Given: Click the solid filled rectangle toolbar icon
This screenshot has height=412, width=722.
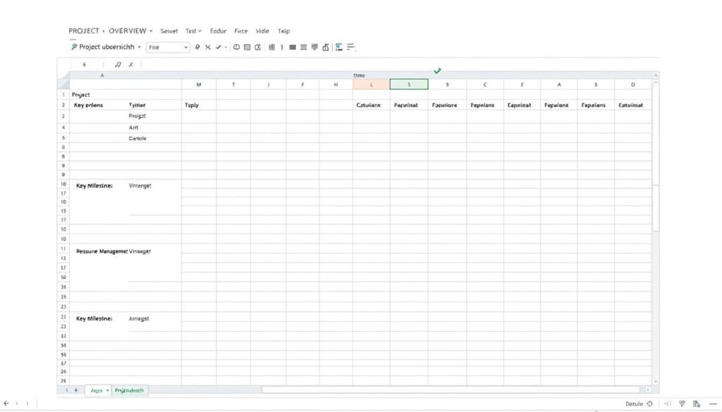Looking at the screenshot, I should pos(293,47).
